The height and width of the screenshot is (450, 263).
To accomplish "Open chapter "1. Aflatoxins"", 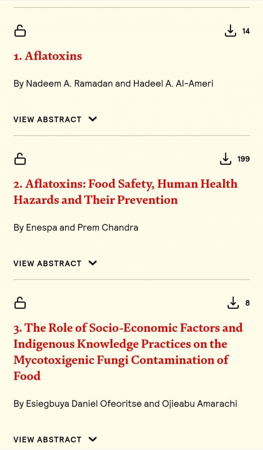I will pos(48,56).
